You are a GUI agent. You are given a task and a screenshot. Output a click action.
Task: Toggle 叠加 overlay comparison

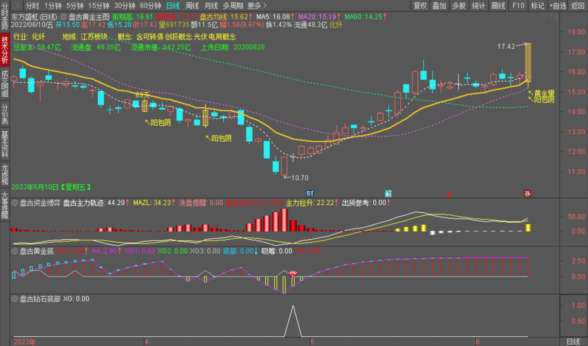point(439,5)
